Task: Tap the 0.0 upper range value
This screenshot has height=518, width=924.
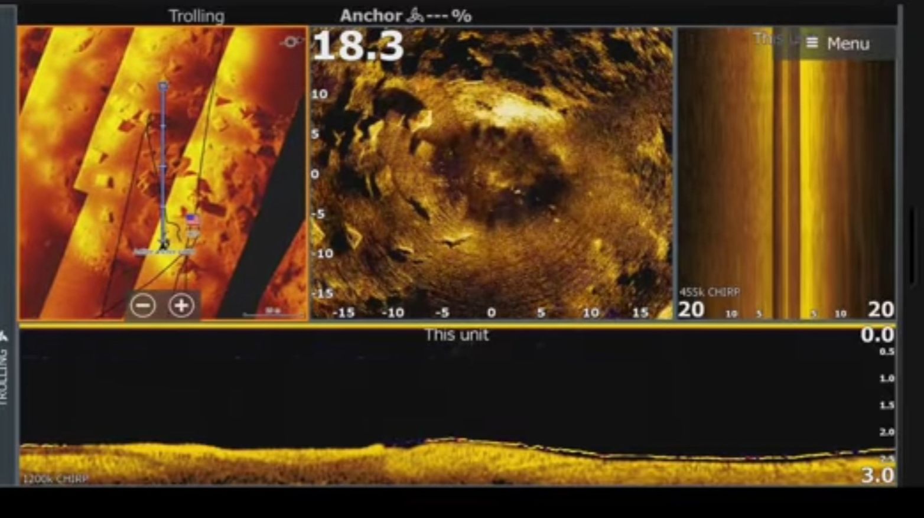Action: tap(877, 335)
